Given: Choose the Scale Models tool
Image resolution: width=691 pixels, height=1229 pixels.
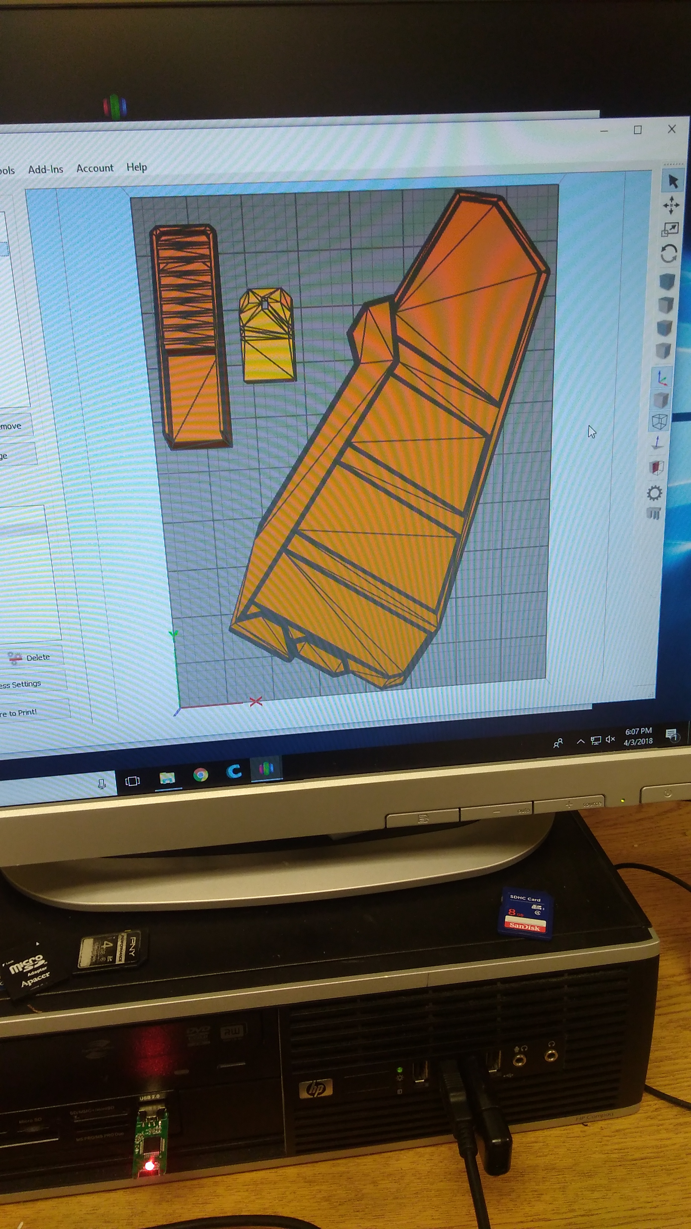Looking at the screenshot, I should tap(670, 229).
